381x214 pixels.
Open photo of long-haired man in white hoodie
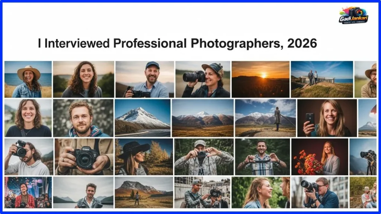(29, 157)
